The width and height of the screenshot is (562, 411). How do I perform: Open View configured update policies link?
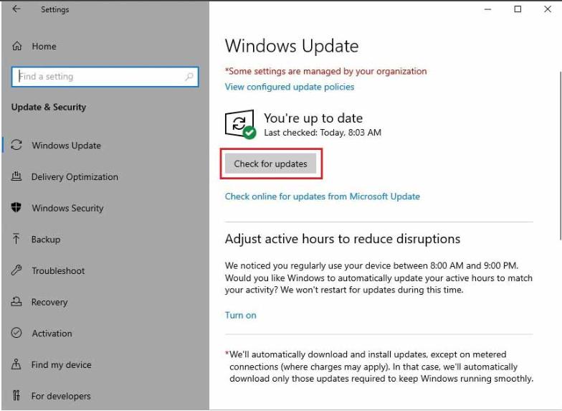[x=290, y=87]
